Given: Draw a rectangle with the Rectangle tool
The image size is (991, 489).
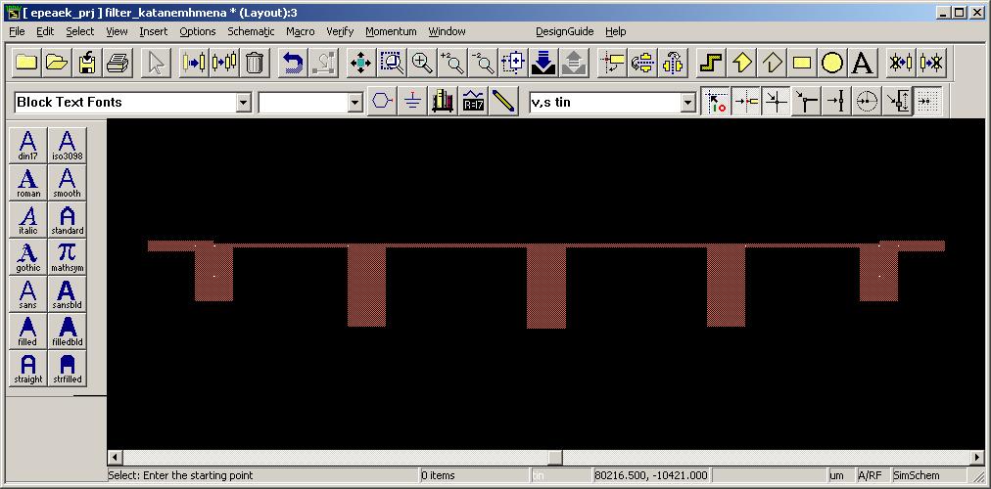Looking at the screenshot, I should [x=802, y=63].
